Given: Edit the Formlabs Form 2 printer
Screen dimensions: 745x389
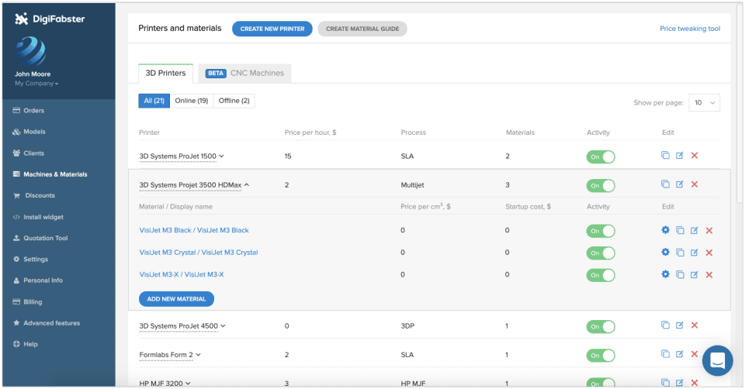Looking at the screenshot, I should point(680,354).
